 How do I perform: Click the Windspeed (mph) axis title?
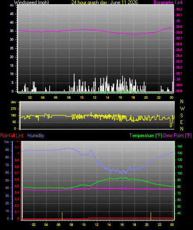pyautogui.click(x=31, y=2)
